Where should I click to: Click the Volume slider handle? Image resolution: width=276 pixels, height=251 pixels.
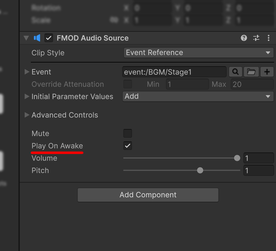point(237,158)
